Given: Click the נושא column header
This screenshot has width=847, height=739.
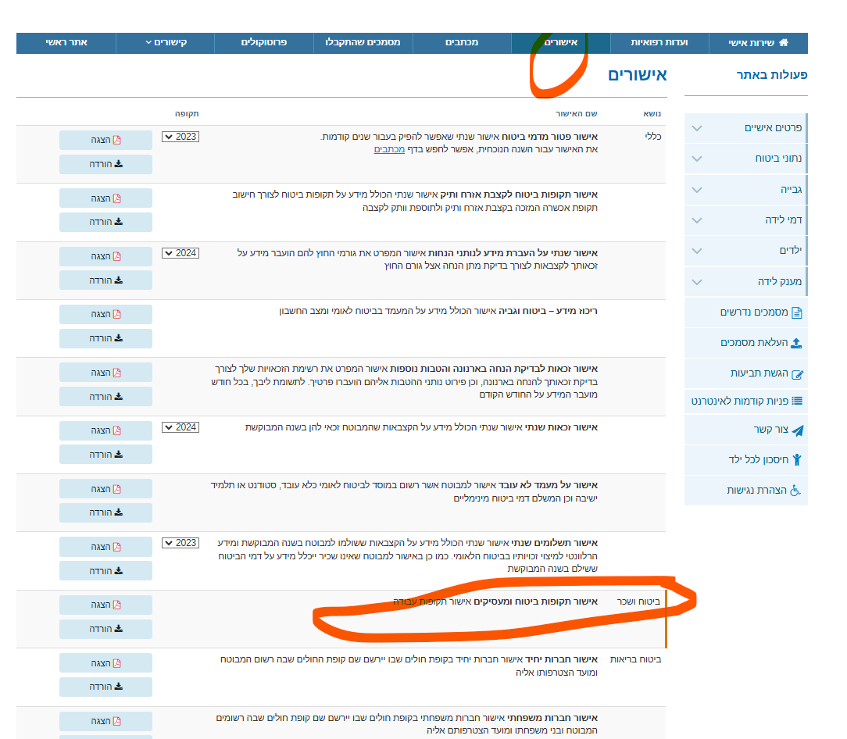Looking at the screenshot, I should [x=652, y=113].
